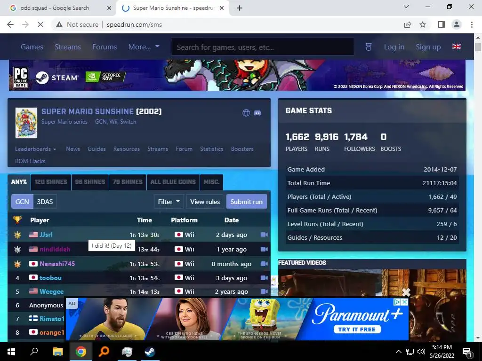Image resolution: width=482 pixels, height=361 pixels.
Task: Open the medal notifications icon in navbar
Action: tap(369, 47)
